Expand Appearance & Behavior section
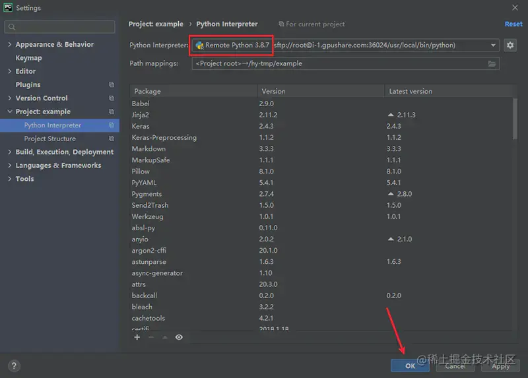 [9, 44]
